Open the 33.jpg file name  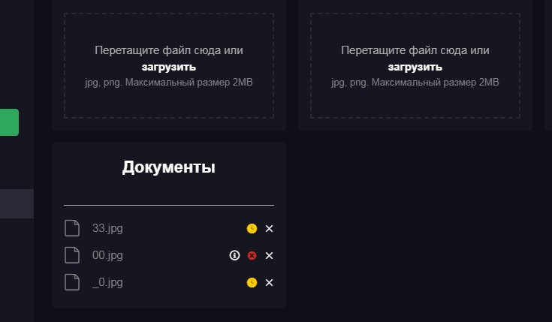[107, 228]
